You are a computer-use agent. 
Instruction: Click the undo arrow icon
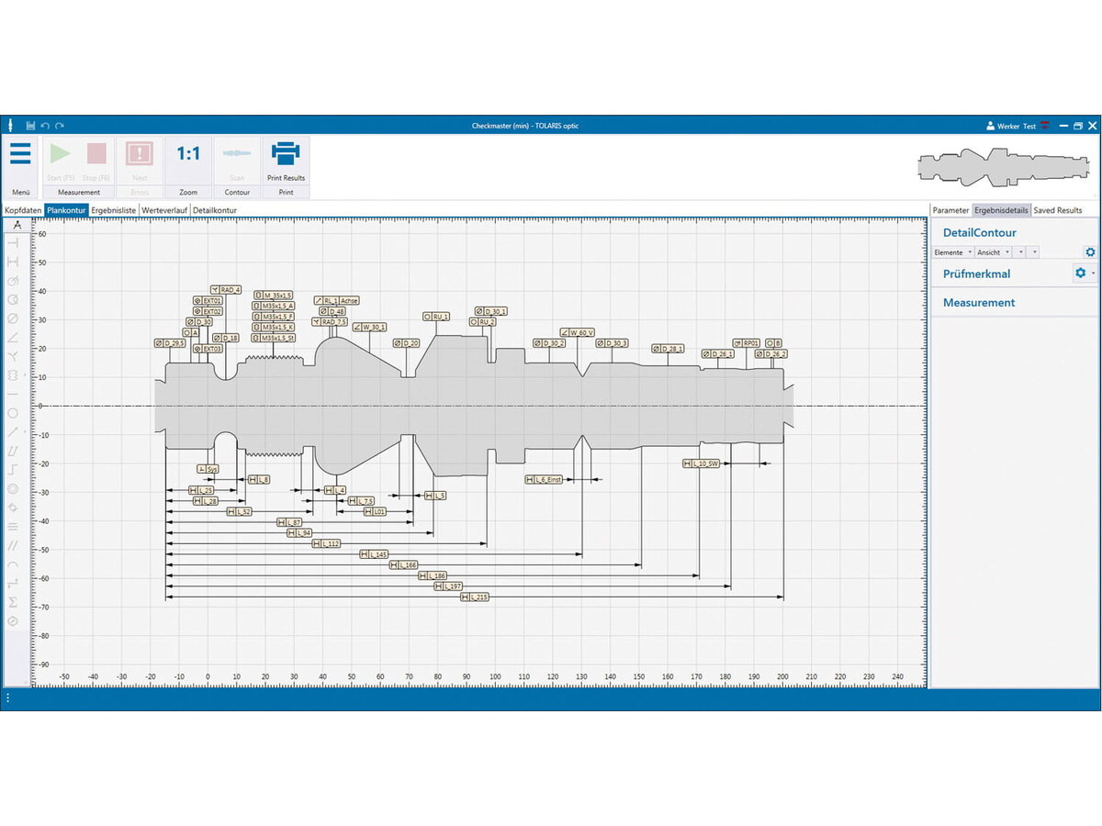click(45, 126)
